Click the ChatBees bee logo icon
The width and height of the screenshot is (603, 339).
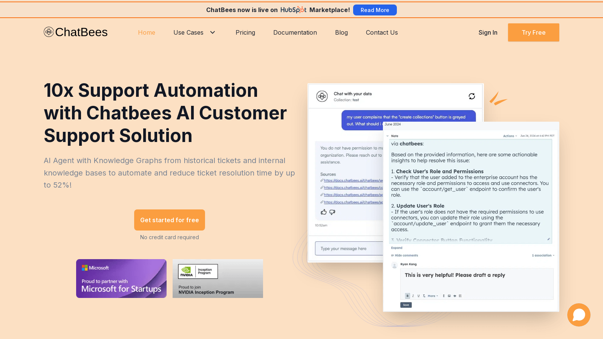49,32
